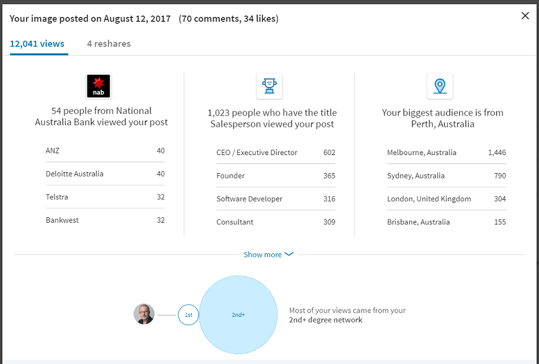539x364 pixels.
Task: Select the Telstra viewer row
Action: (105, 197)
